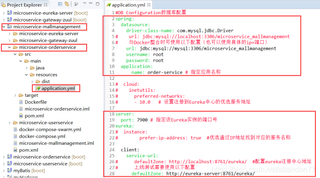Expand the dist folder

pos(32,82)
